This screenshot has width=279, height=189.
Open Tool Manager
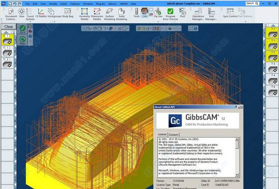(211, 14)
